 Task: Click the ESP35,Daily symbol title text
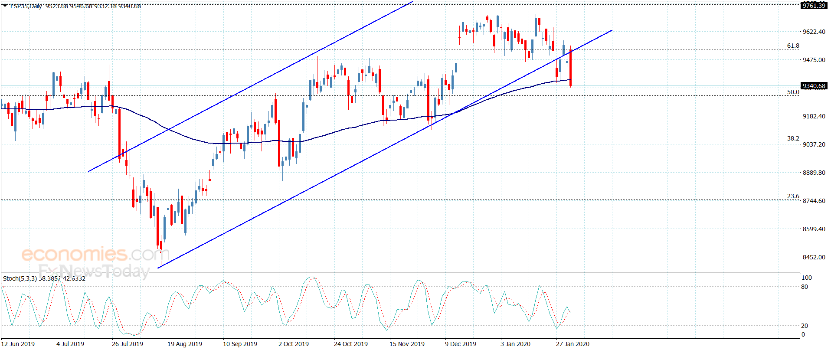point(26,6)
